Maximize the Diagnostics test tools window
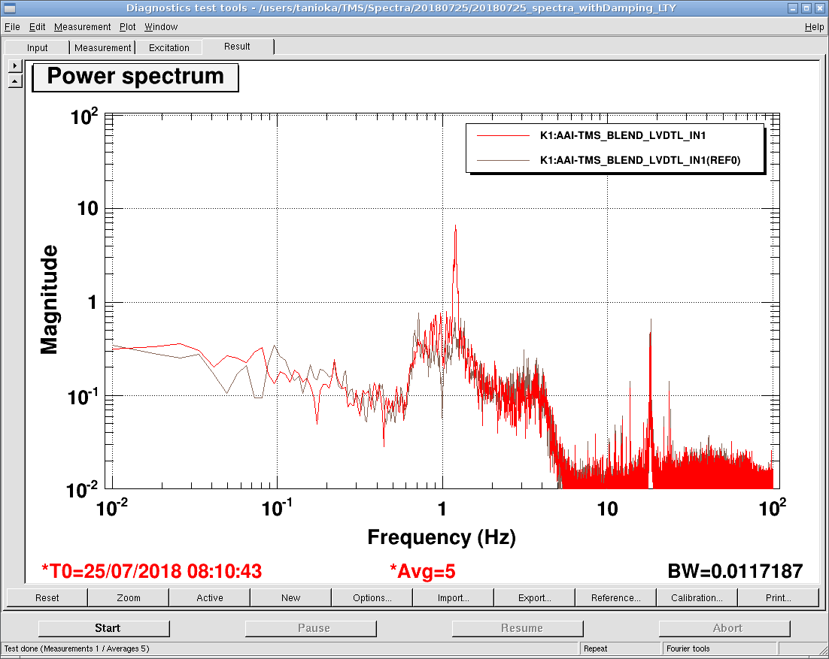The height and width of the screenshot is (659, 829). pyautogui.click(x=806, y=8)
